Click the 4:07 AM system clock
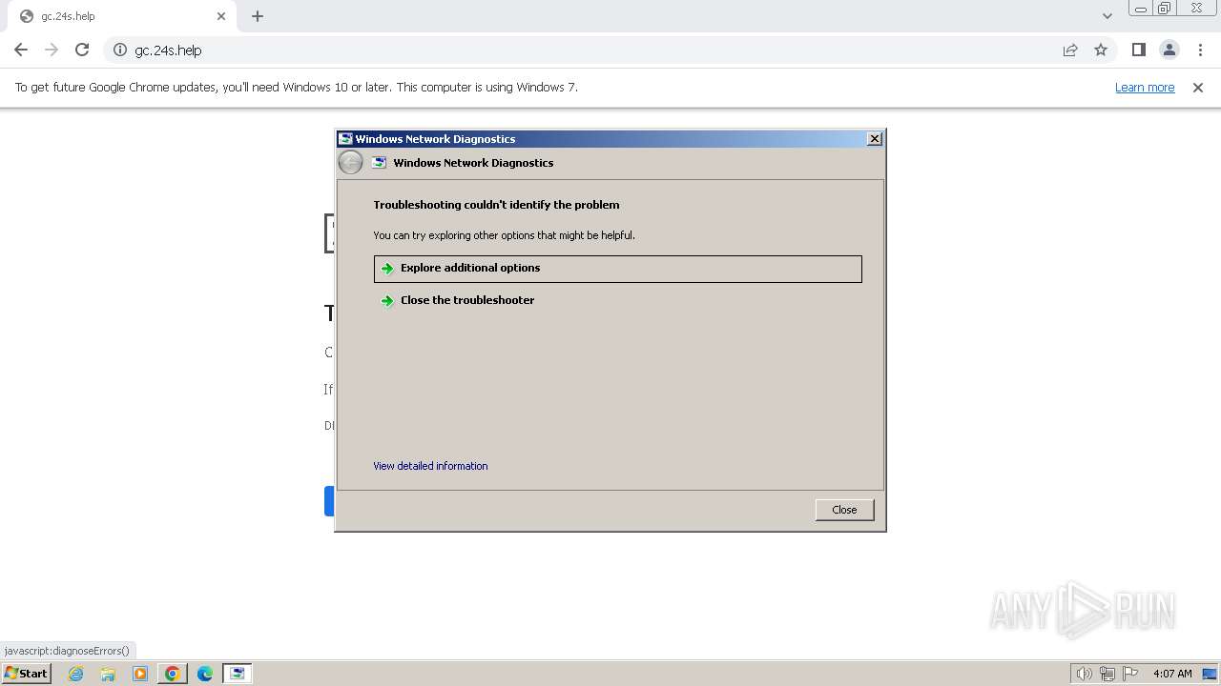This screenshot has height=686, width=1221. click(1172, 674)
